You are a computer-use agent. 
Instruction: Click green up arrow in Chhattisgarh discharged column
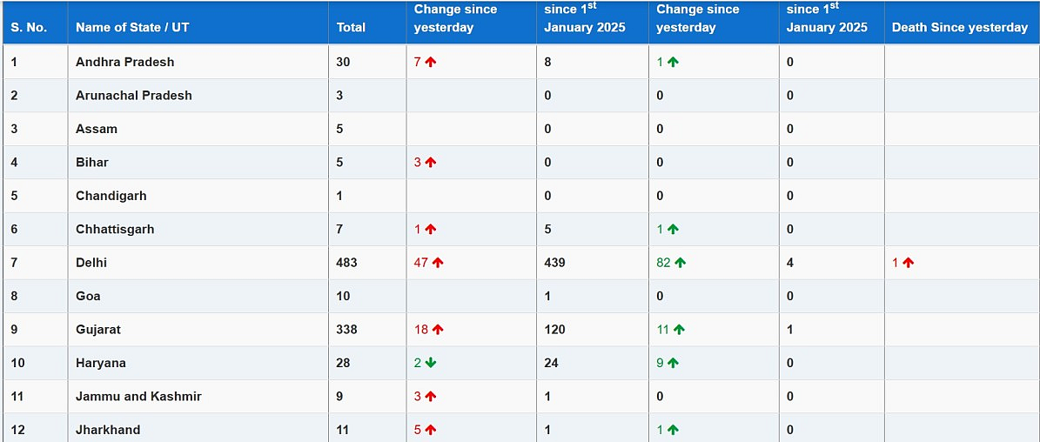click(x=674, y=229)
